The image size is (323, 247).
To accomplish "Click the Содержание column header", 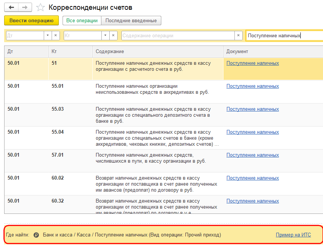I will (x=158, y=52).
